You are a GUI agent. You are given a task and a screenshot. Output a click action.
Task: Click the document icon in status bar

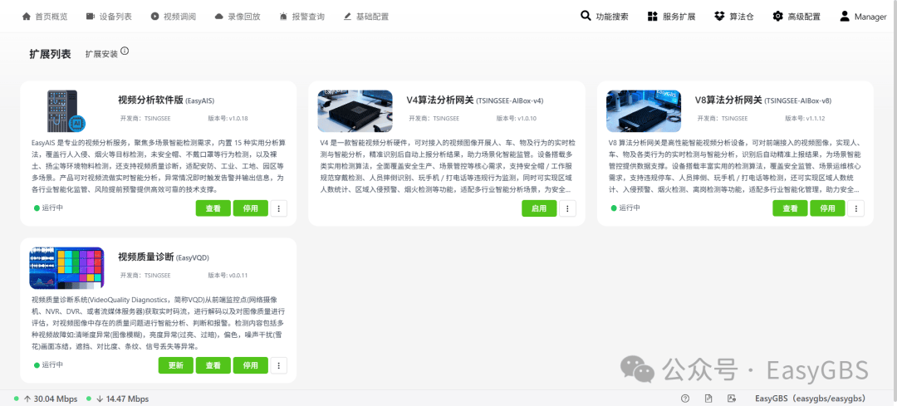pos(708,399)
